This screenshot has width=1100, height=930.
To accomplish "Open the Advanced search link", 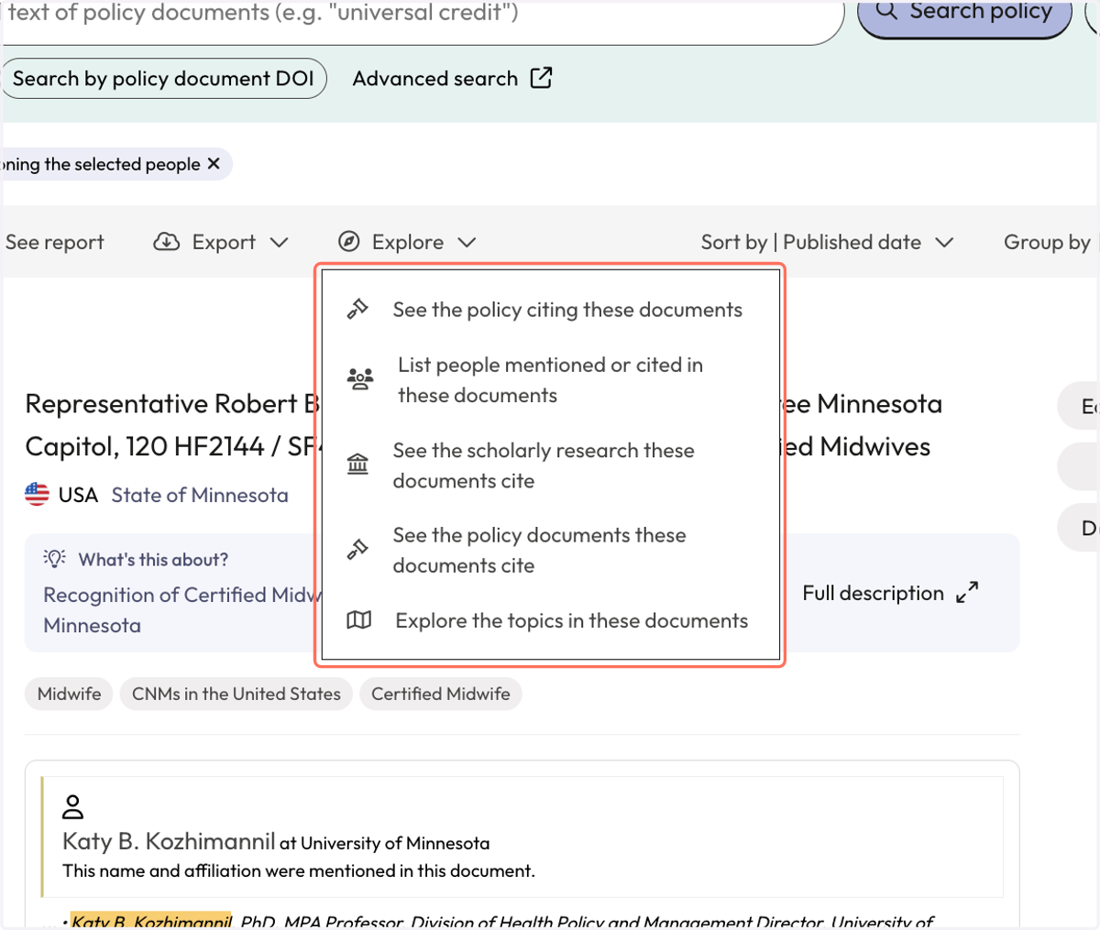I will tap(452, 79).
